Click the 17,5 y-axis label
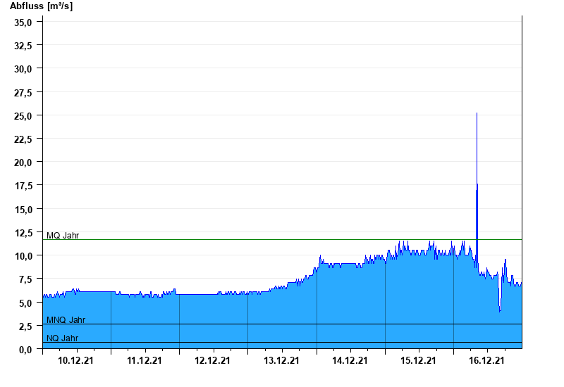The height and width of the screenshot is (387, 564). pyautogui.click(x=23, y=186)
